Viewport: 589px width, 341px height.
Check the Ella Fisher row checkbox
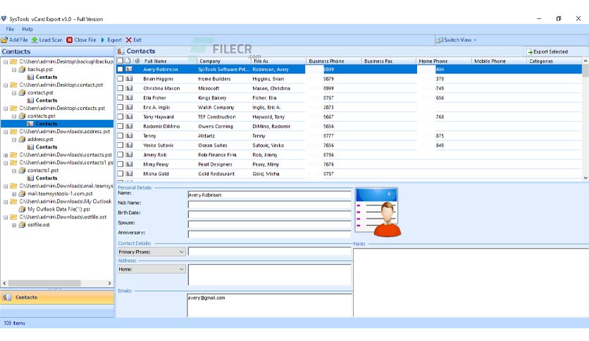120,98
